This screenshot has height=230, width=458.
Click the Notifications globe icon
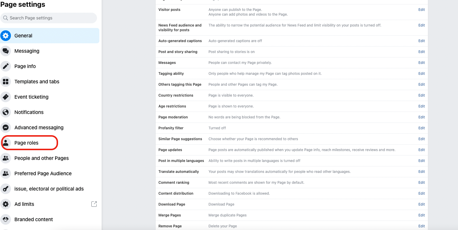point(6,112)
